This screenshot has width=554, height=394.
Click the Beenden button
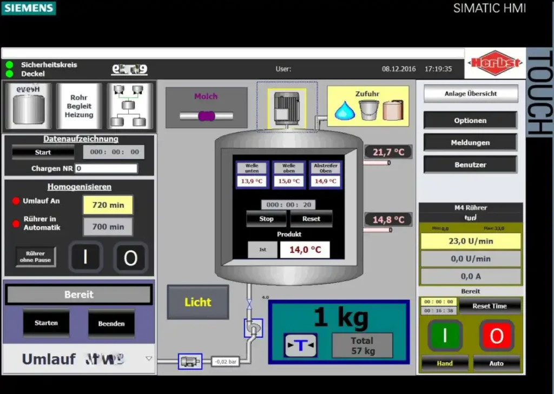tap(111, 323)
